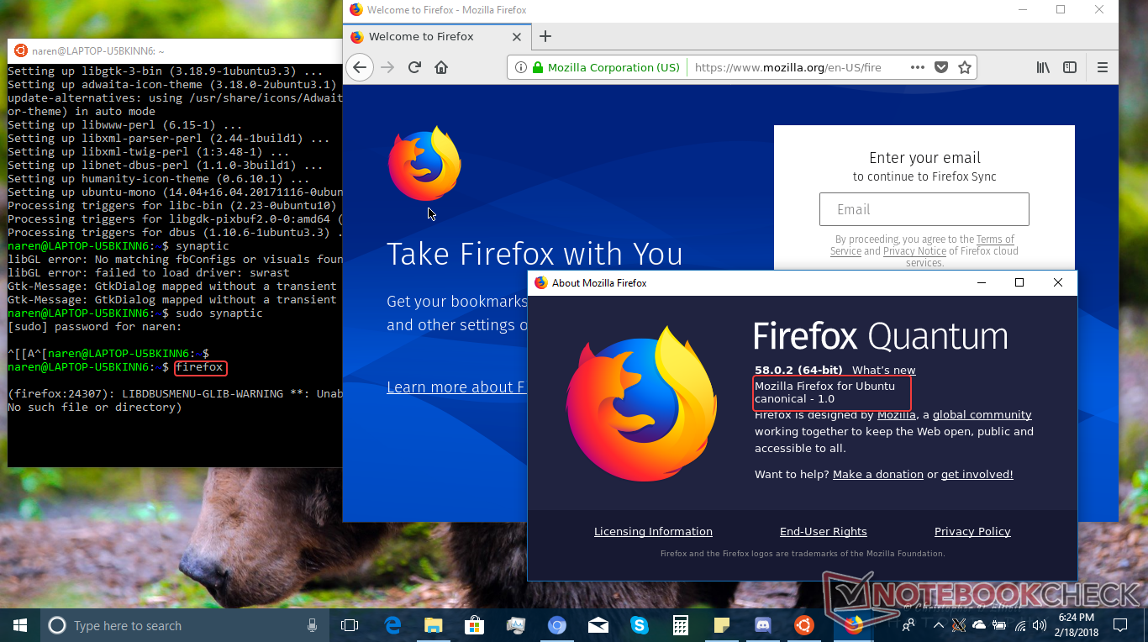Click "58.0.2 (64-bit)" version text

point(798,370)
